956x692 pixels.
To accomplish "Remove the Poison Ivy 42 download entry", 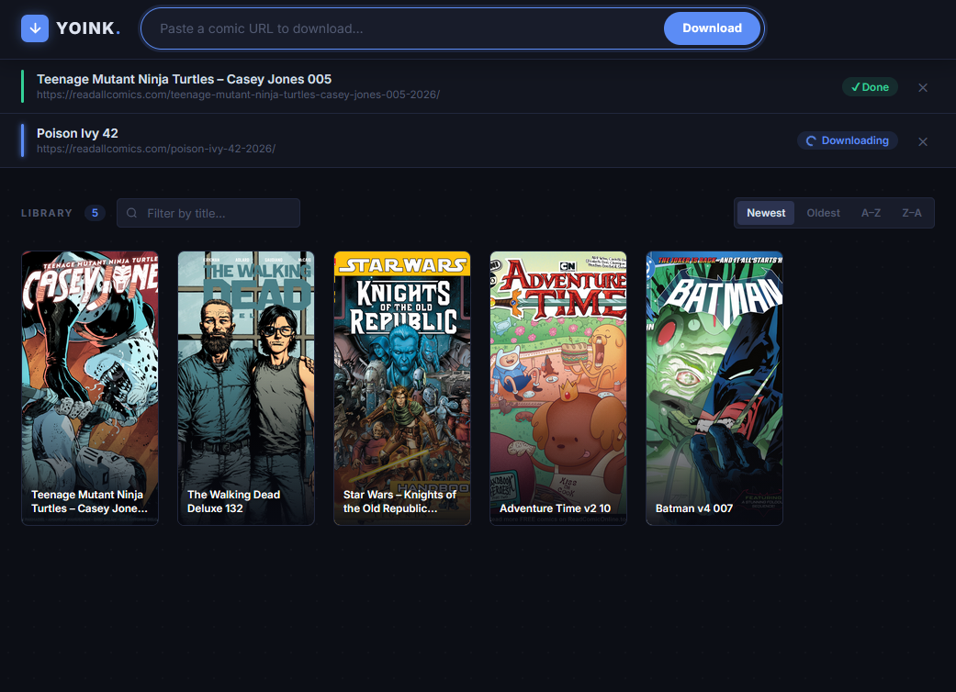I will click(923, 141).
